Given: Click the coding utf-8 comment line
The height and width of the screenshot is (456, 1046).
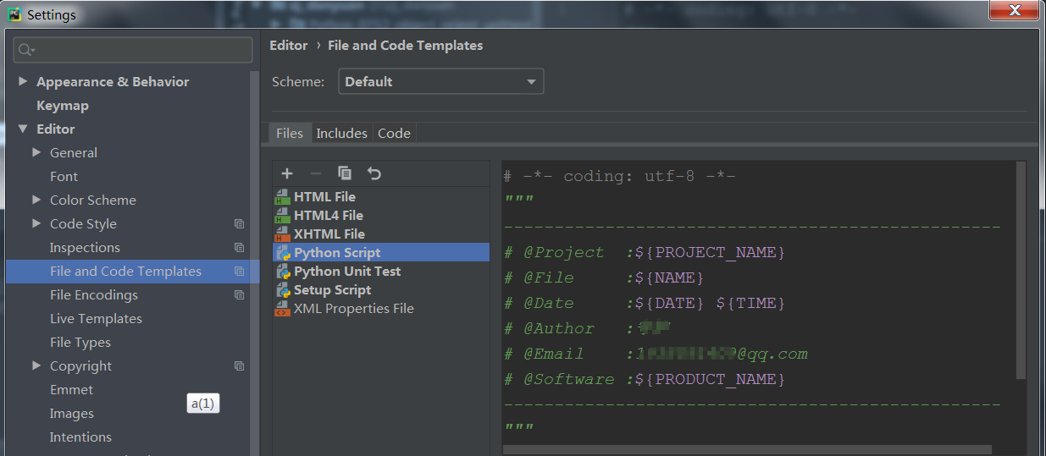Looking at the screenshot, I should coord(619,176).
